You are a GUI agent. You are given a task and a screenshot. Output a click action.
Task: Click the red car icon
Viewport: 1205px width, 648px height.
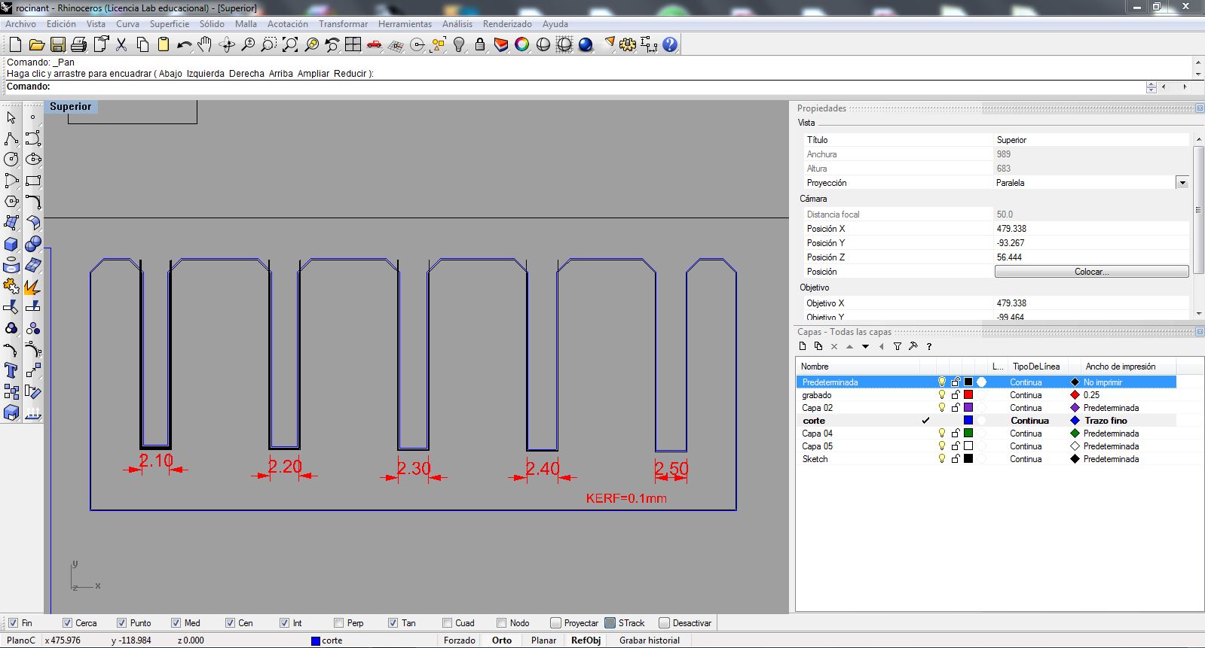pos(374,44)
